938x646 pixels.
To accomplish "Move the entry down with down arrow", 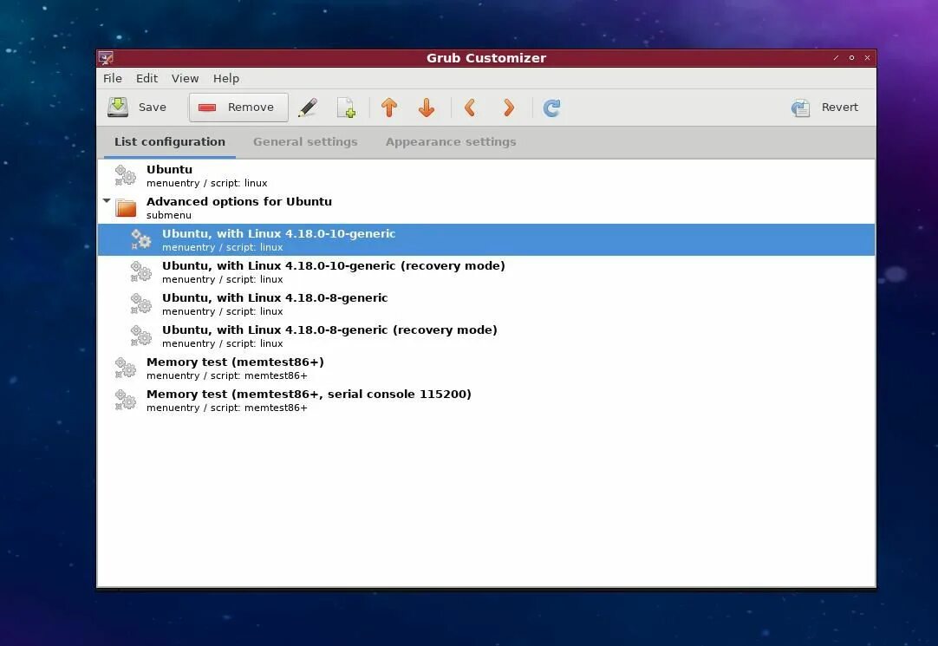I will [427, 108].
